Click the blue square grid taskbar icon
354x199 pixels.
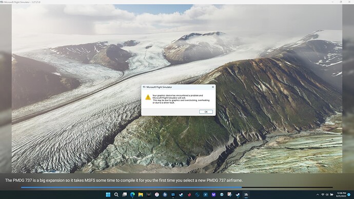pos(173,194)
